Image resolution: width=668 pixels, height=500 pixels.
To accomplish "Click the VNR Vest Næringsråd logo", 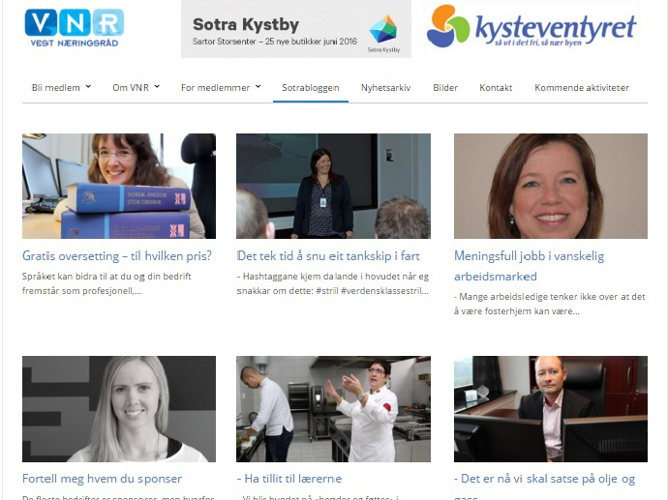I will [75, 28].
